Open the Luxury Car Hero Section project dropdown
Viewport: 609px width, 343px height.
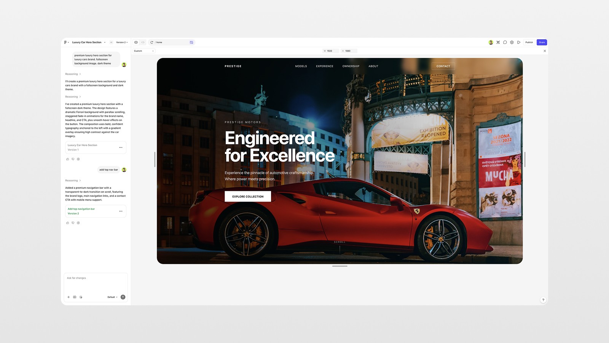click(89, 42)
